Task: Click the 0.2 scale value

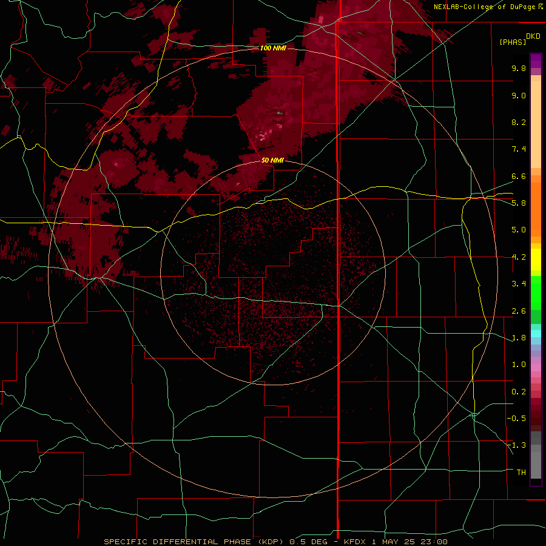Action: click(519, 392)
